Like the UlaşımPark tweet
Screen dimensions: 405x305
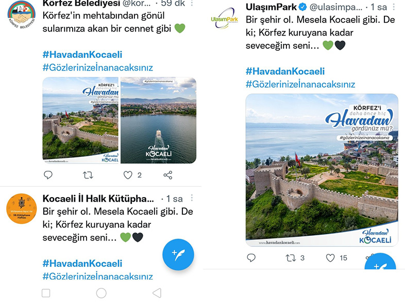[x=330, y=258]
